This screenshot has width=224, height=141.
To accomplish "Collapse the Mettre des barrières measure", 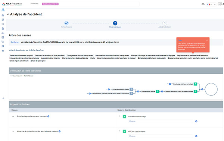I will [x=119, y=131].
